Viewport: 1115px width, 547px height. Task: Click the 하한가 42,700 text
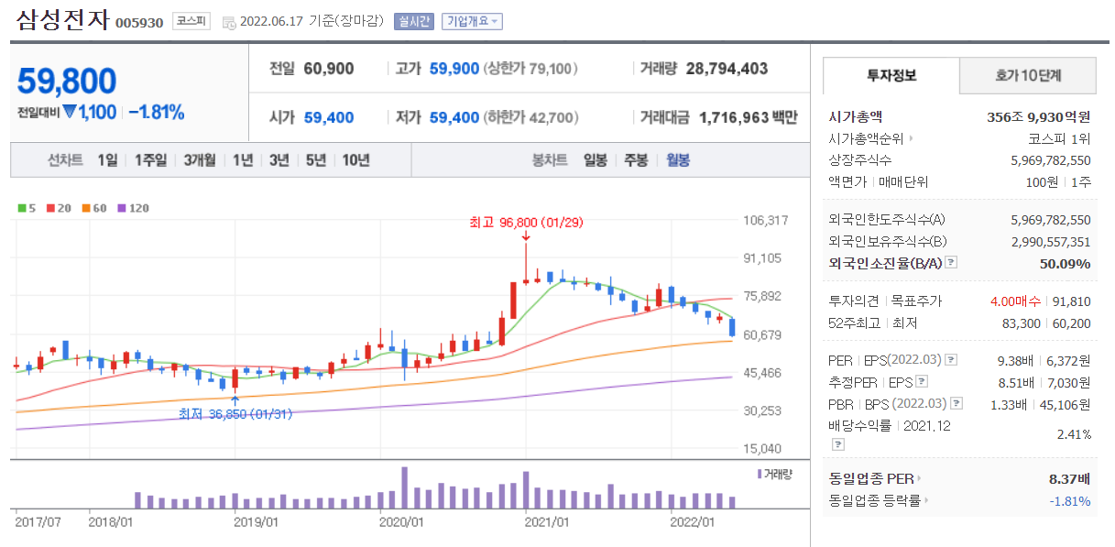coord(531,117)
